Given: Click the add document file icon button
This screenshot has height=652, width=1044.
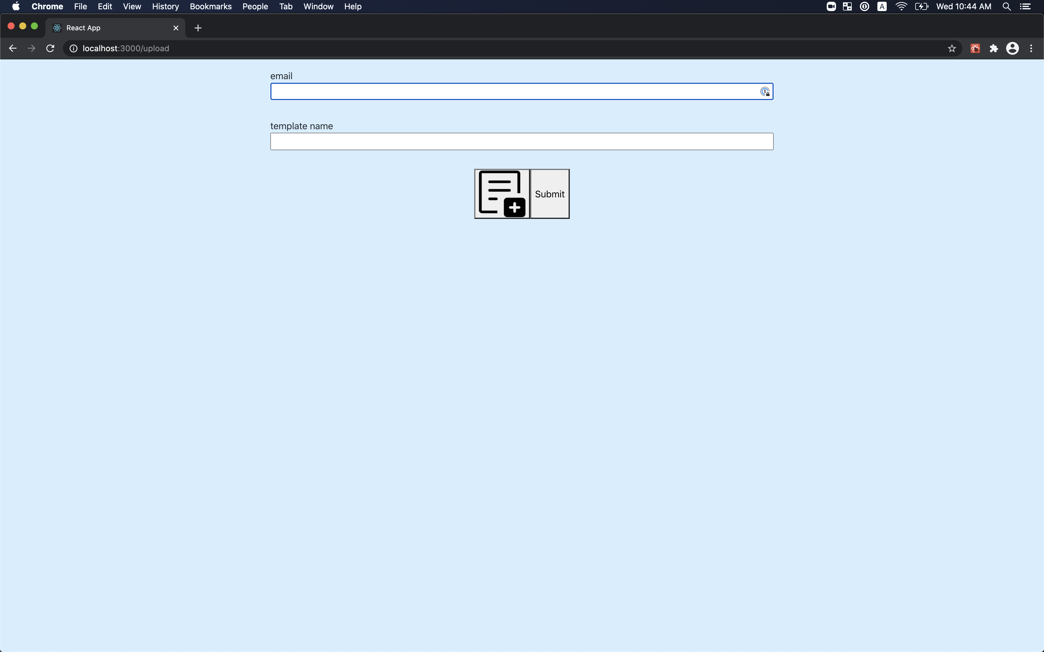Looking at the screenshot, I should (x=502, y=194).
